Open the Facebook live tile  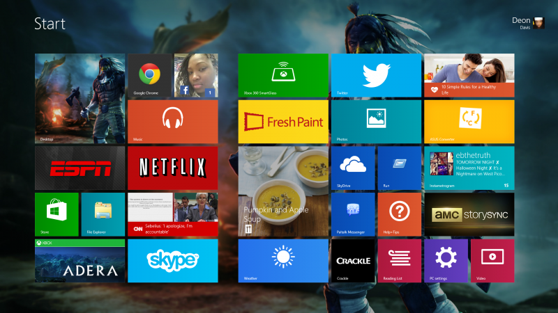196,75
